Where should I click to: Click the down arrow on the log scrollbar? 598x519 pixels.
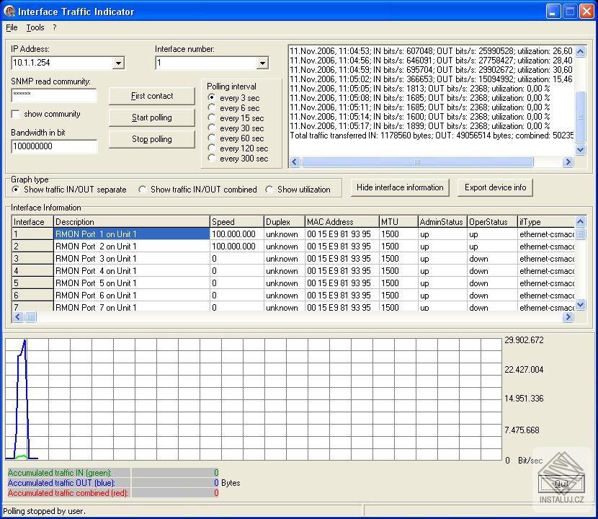click(x=582, y=150)
